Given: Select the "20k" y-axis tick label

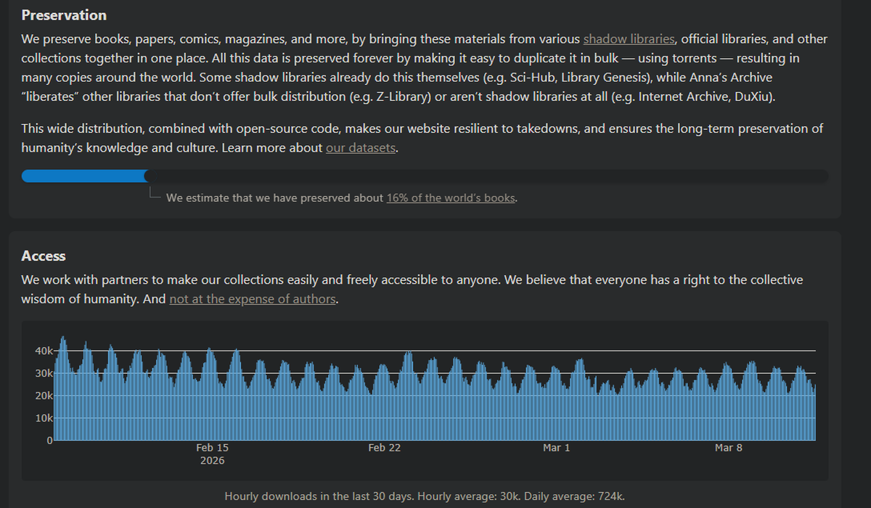Looking at the screenshot, I should 43,396.
